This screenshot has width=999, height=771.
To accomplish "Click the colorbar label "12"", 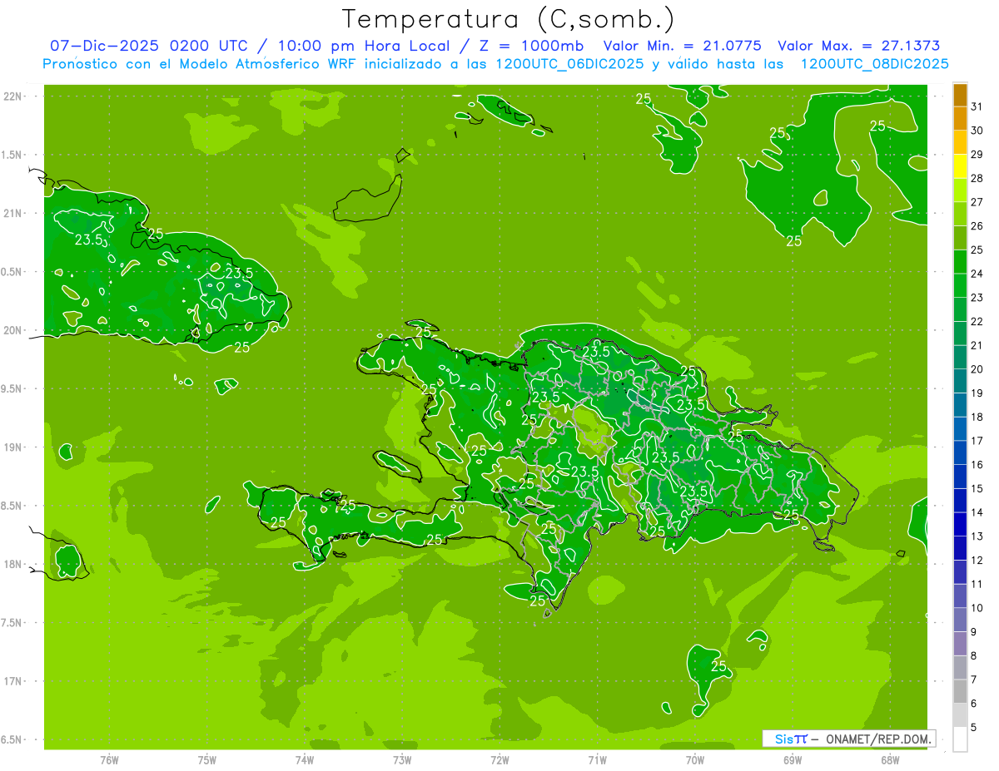I will tap(977, 561).
